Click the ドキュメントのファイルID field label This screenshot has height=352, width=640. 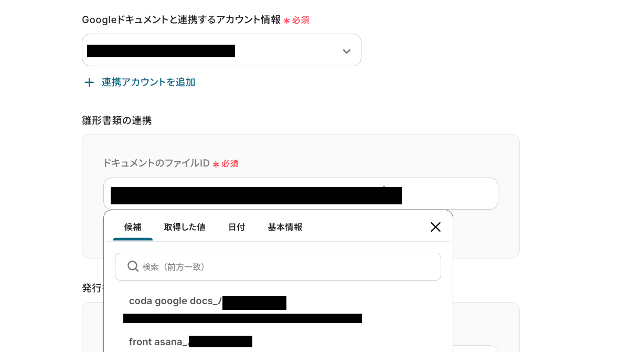[156, 163]
